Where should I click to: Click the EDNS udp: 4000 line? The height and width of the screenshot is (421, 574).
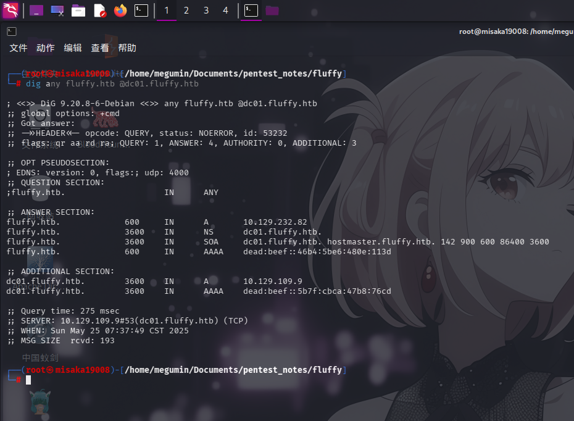[98, 173]
